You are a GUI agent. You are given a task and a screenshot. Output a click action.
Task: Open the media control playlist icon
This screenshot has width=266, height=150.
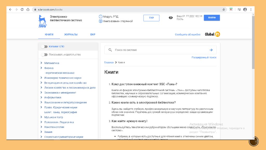239,10
